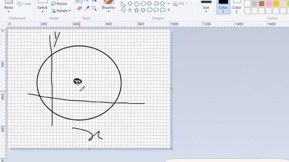
Task: Select Color 2 background button
Action: click(237, 7)
